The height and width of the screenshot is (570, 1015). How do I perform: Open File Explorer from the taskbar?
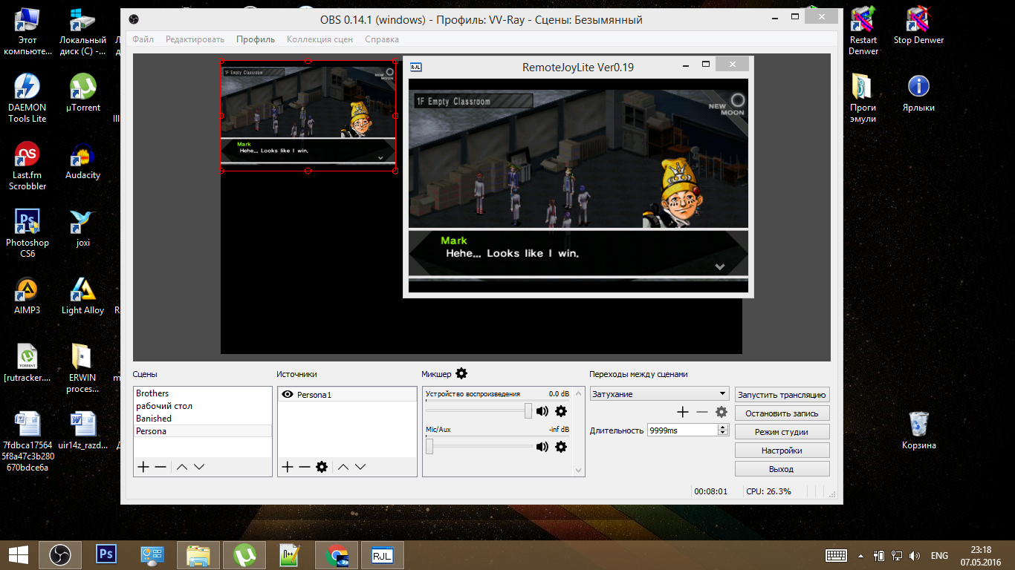tap(198, 554)
